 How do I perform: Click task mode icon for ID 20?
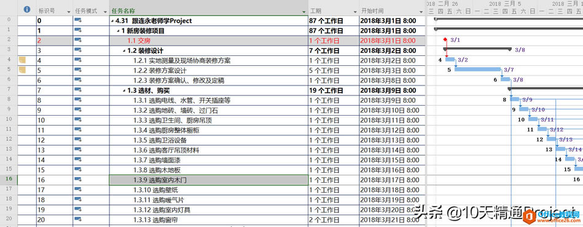tap(79, 220)
